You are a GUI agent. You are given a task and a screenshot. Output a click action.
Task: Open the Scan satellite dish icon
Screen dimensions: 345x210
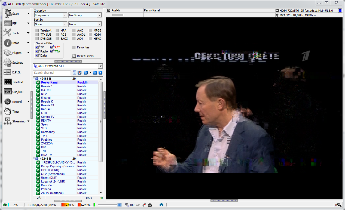(x=8, y=13)
